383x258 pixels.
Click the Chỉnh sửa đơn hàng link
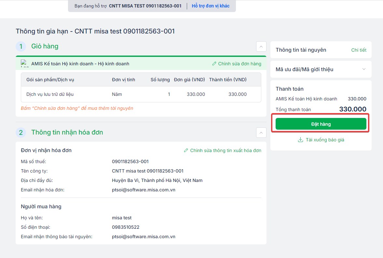coord(239,64)
